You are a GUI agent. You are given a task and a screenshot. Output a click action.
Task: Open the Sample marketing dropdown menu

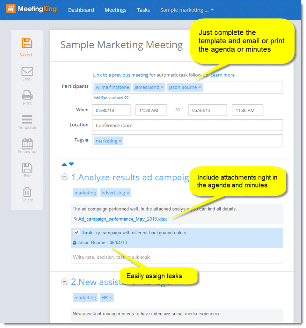point(187,10)
